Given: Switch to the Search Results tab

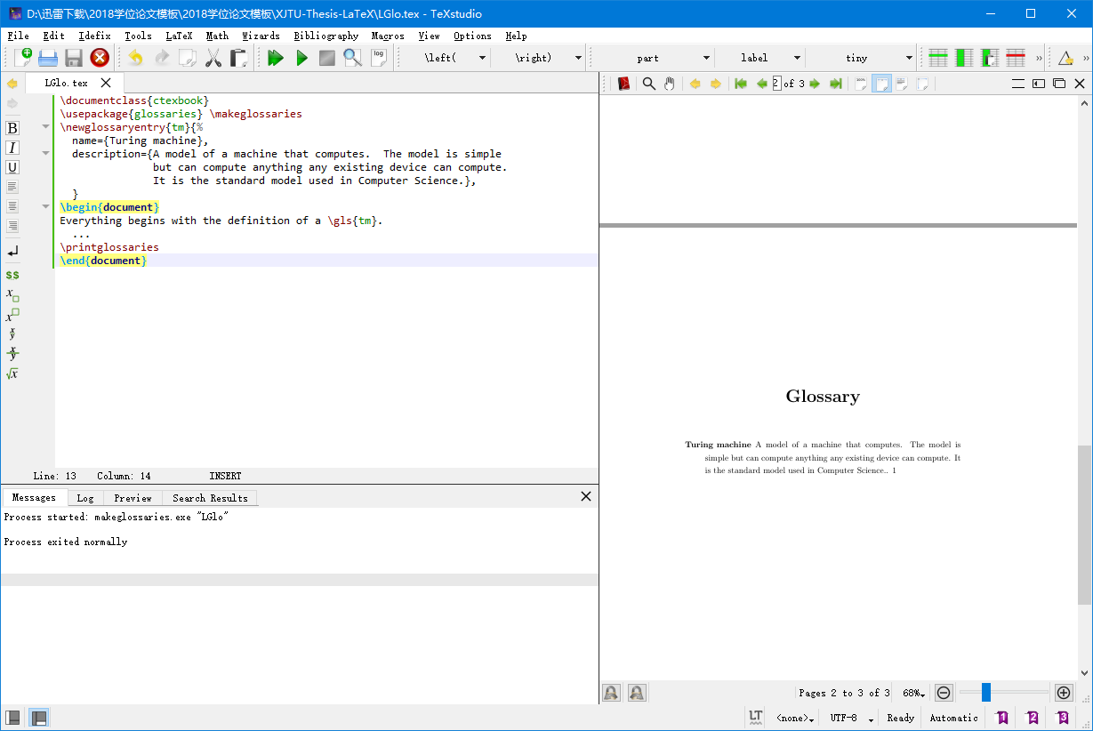Looking at the screenshot, I should point(210,498).
